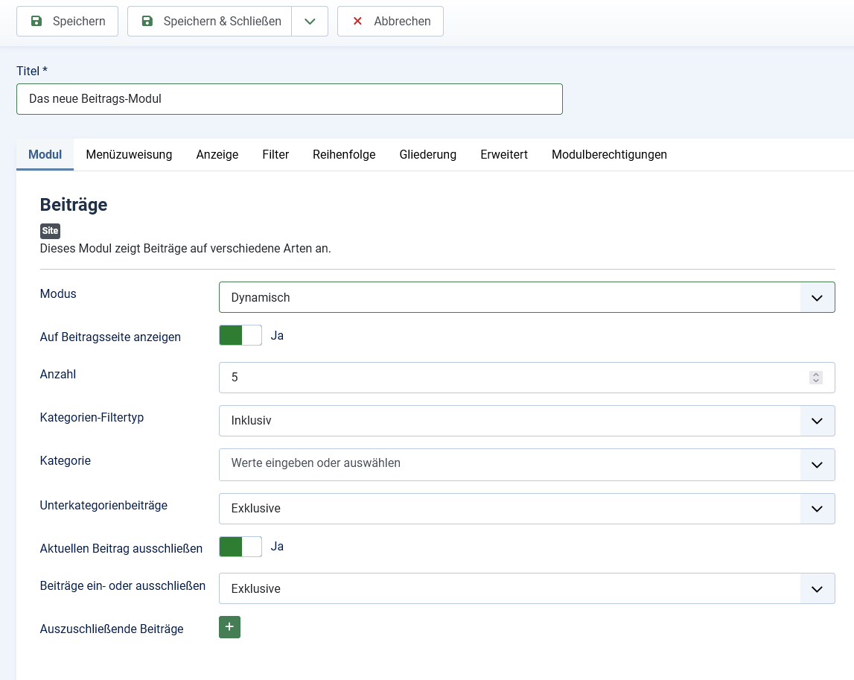The height and width of the screenshot is (680, 854).
Task: Toggle Aktuellen Beitrag ausschließen switch
Action: 240,547
